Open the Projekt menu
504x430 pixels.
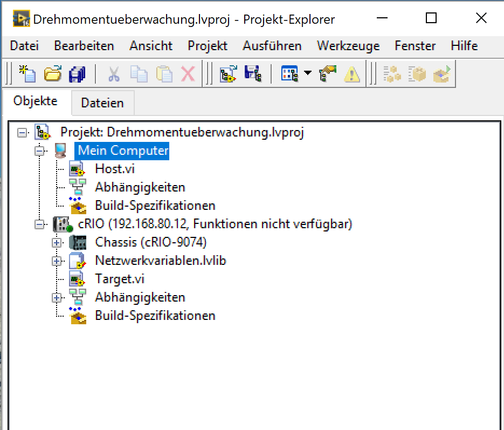coord(208,46)
